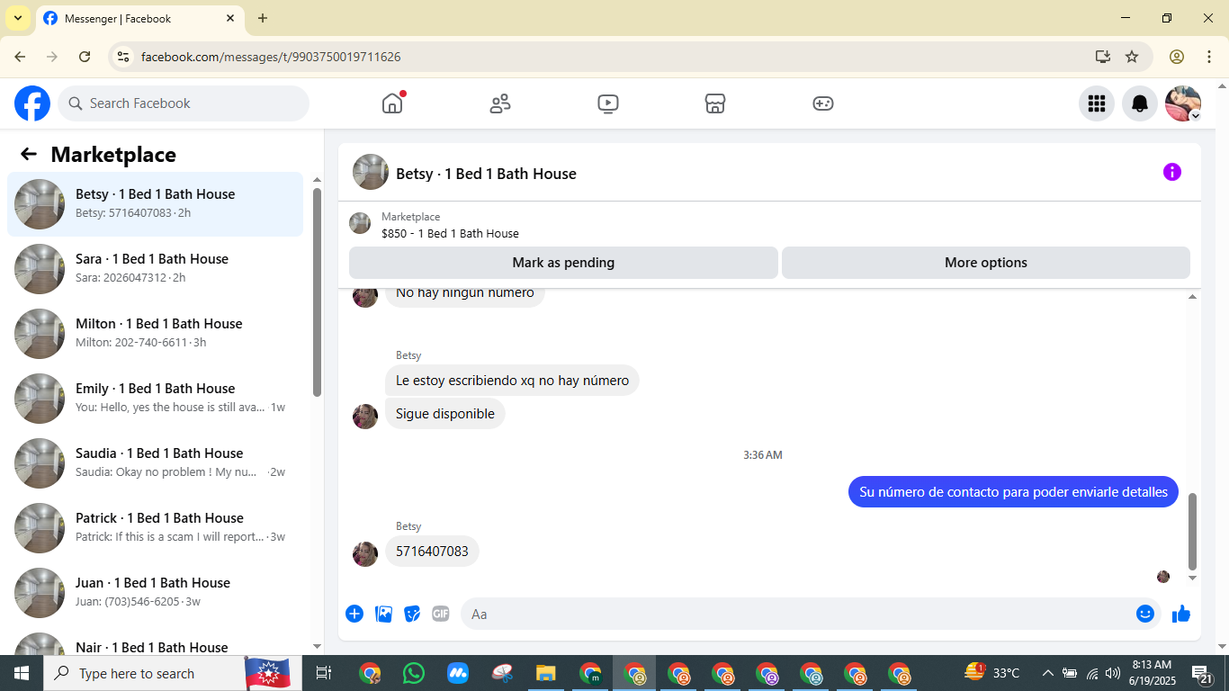Click the address bar URL

coord(271,57)
